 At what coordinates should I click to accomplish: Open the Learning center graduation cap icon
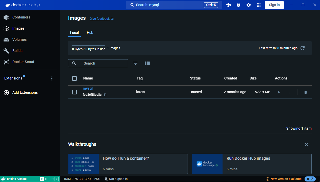click(x=228, y=5)
